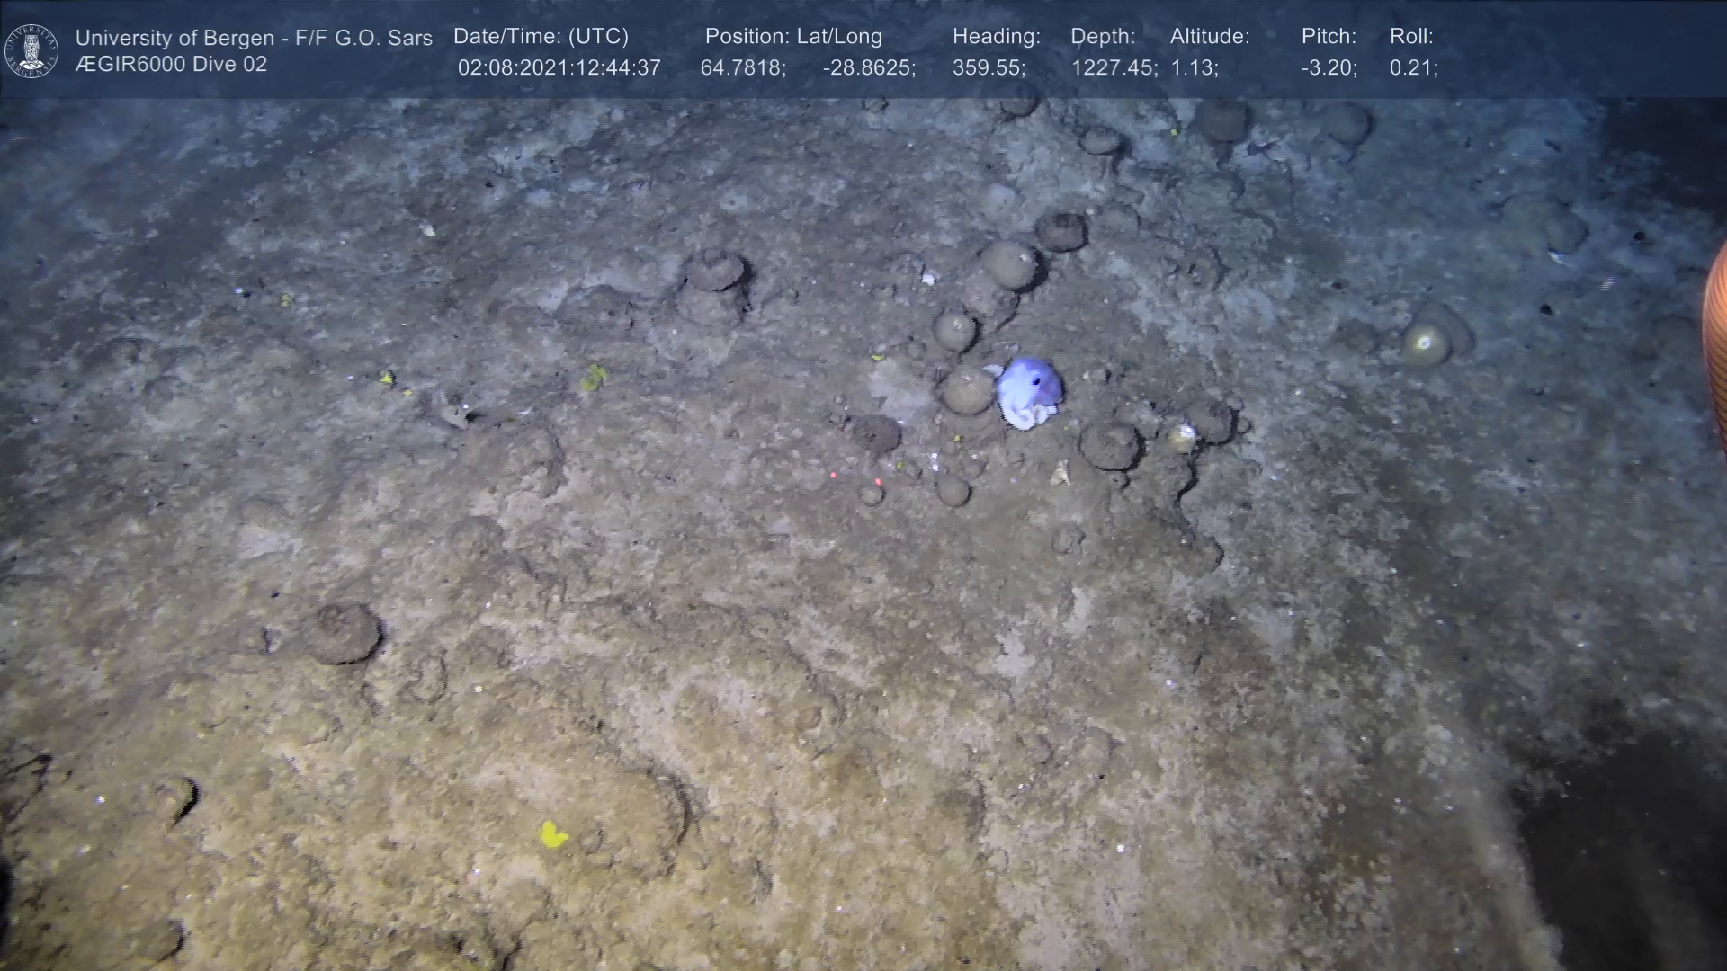Select the longitude value -28.8625
Viewport: 1727px width, 971px height.
tap(868, 68)
